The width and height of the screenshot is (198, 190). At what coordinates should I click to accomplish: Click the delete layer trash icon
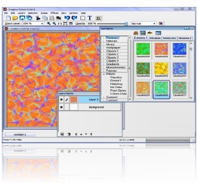[x=69, y=134]
